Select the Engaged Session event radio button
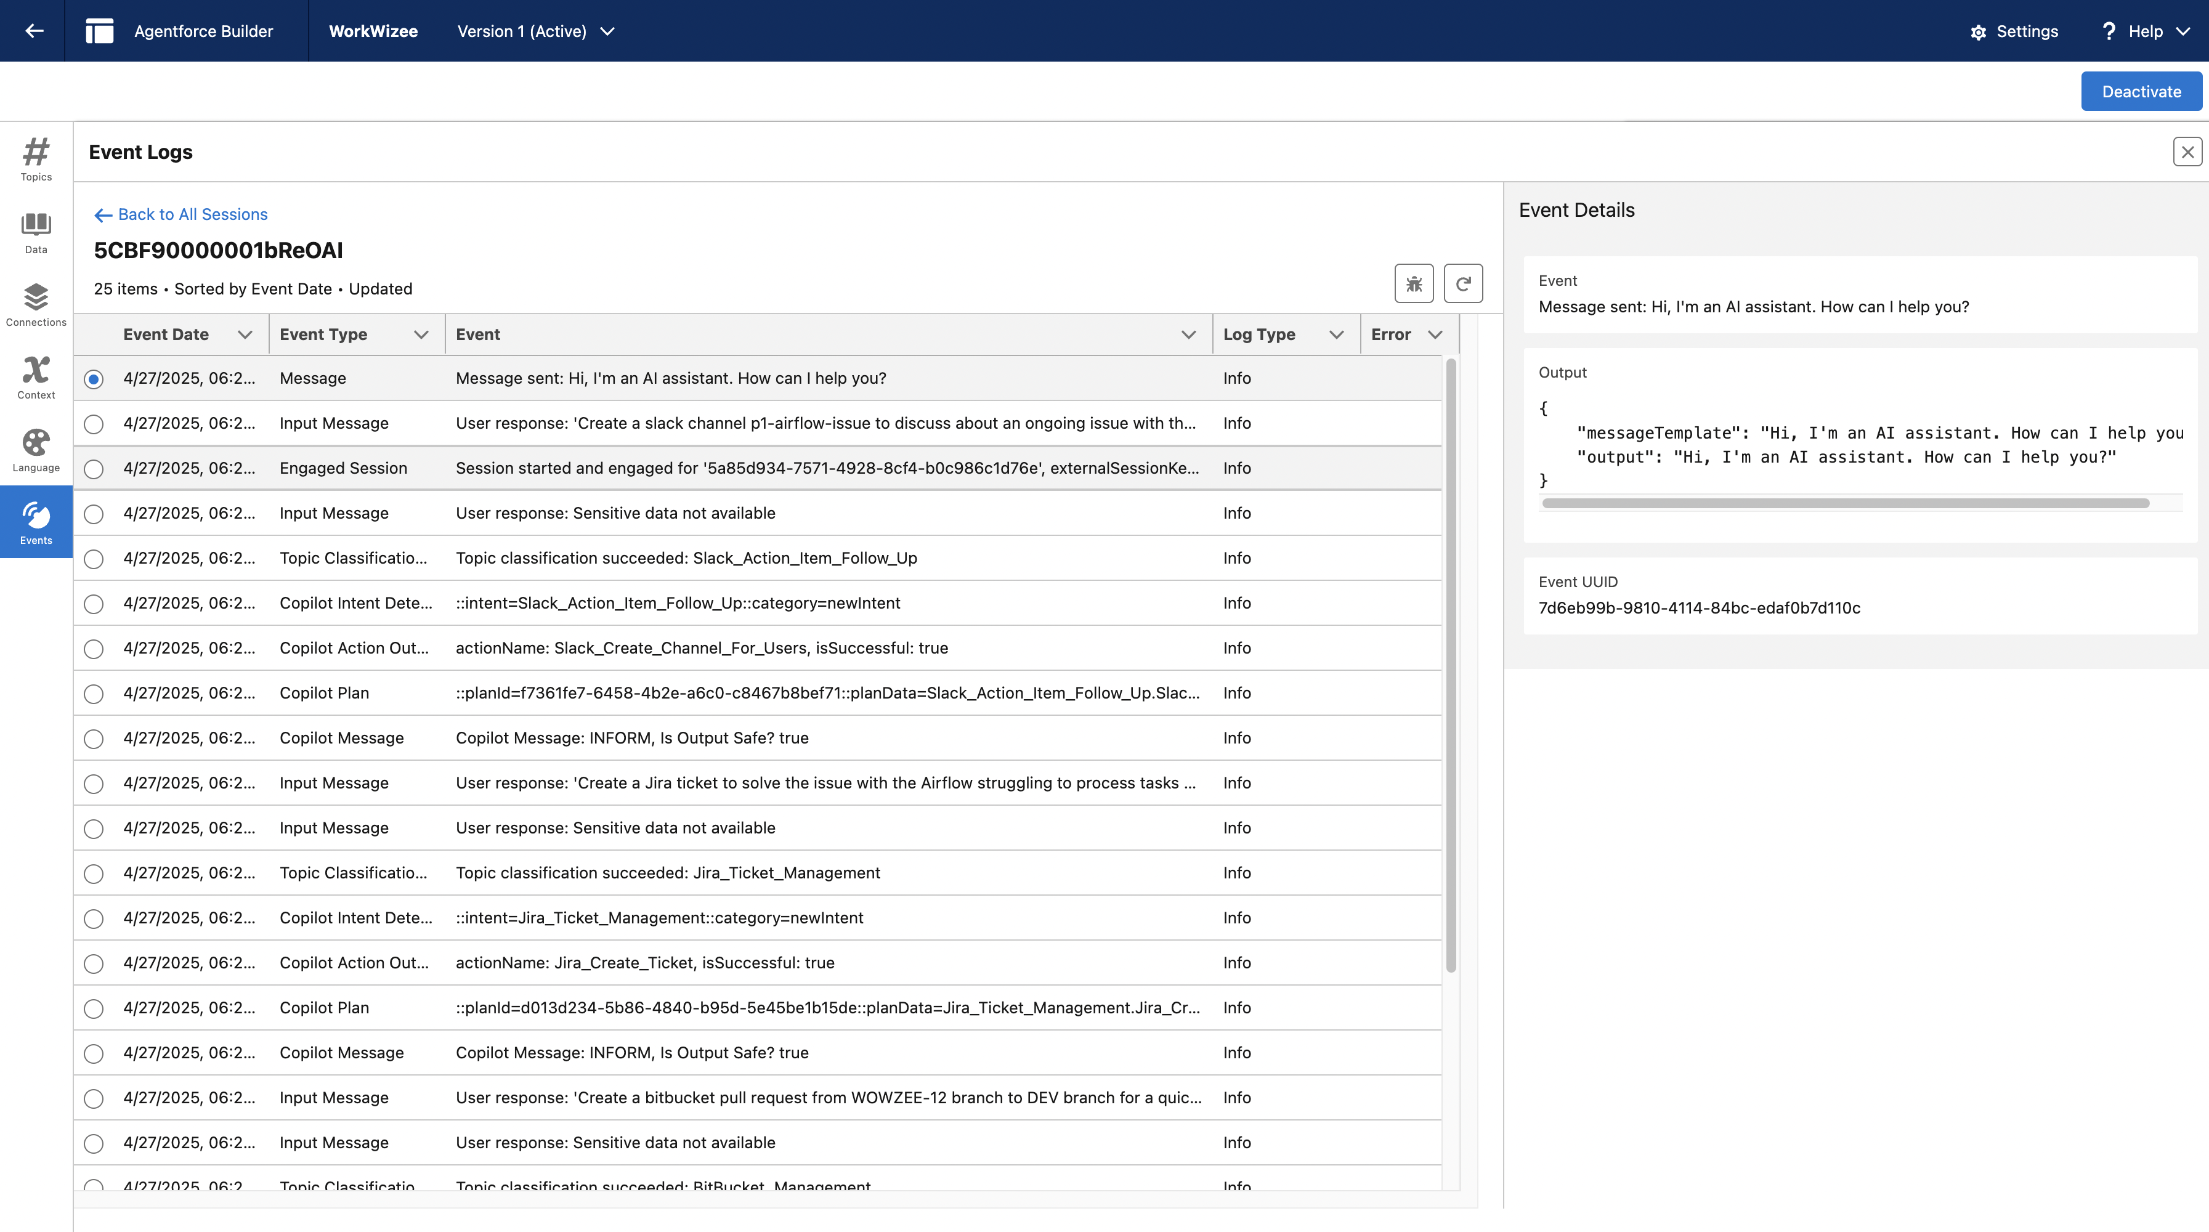Image resolution: width=2209 pixels, height=1232 pixels. 94,469
